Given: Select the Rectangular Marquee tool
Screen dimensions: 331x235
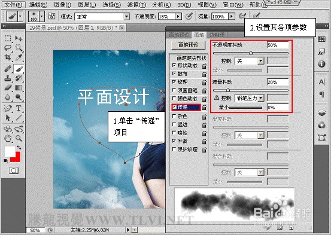Looking at the screenshot, I should point(8,38).
